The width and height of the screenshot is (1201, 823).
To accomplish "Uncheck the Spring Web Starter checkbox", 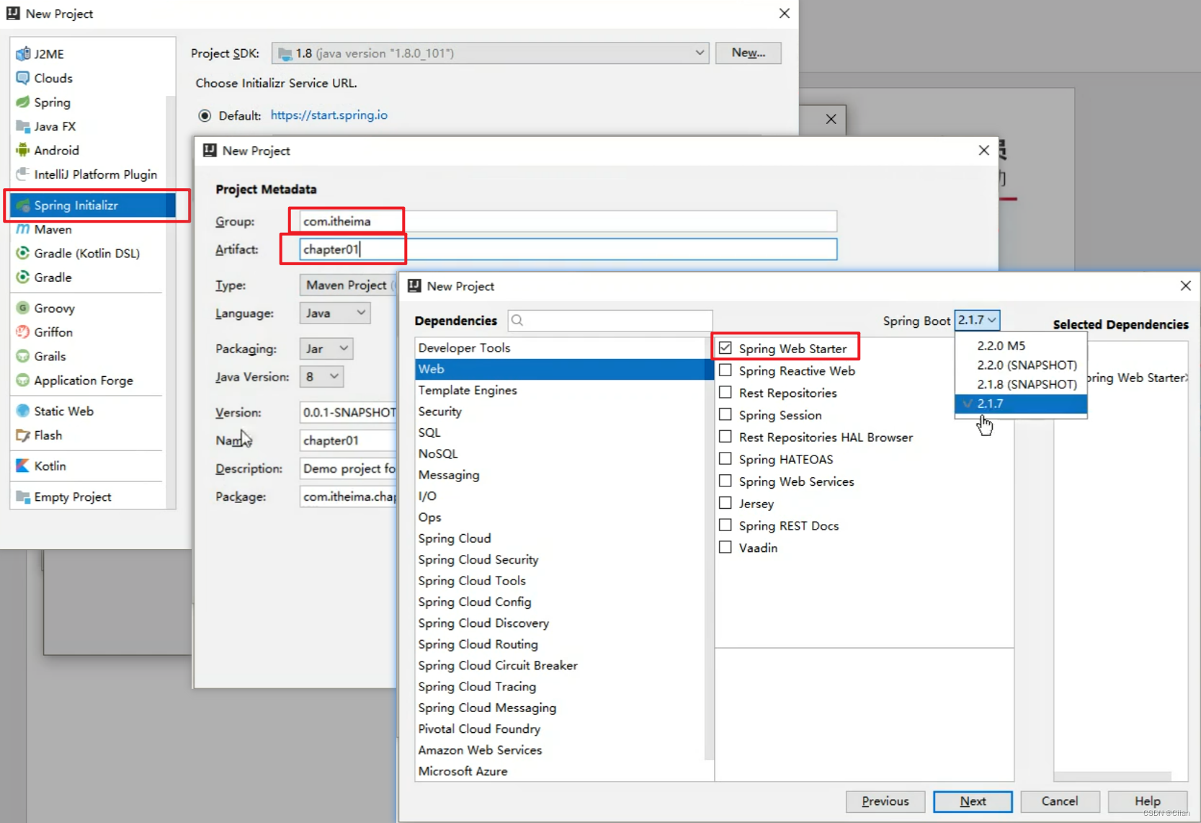I will pyautogui.click(x=725, y=348).
